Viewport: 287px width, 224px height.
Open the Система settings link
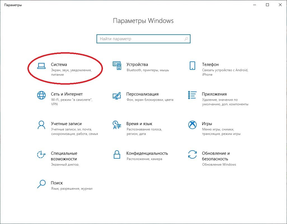pyautogui.click(x=59, y=65)
